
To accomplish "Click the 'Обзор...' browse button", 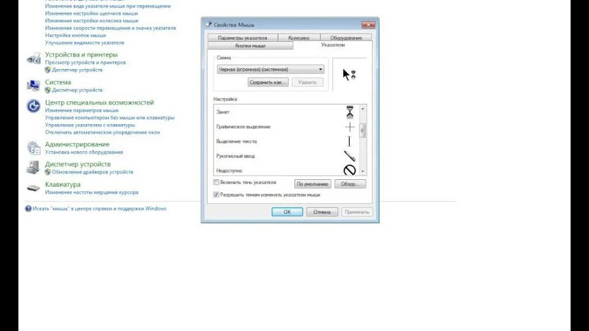I will (350, 184).
